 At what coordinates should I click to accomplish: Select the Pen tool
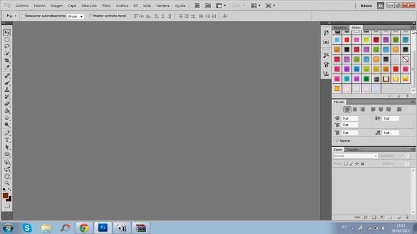(7, 133)
